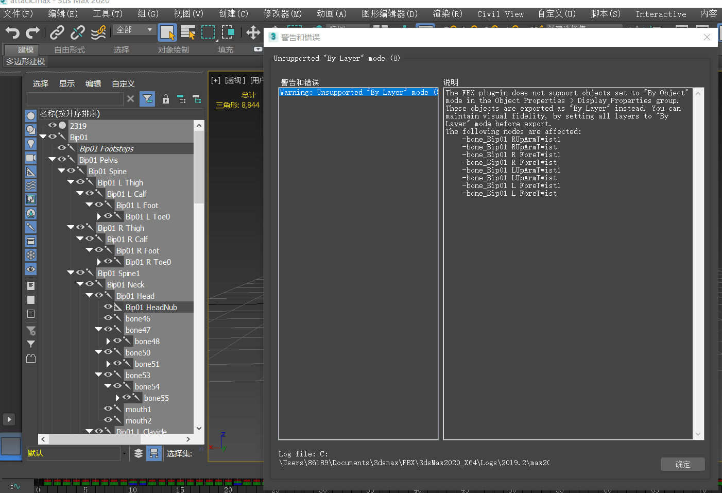722x493 pixels.
Task: Toggle display of containers in explorer
Action: pos(31,241)
